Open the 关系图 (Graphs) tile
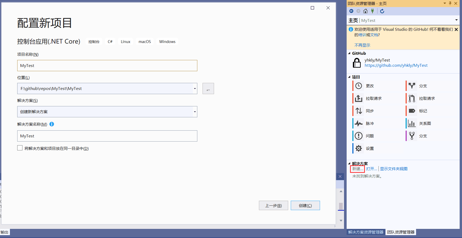 point(418,123)
